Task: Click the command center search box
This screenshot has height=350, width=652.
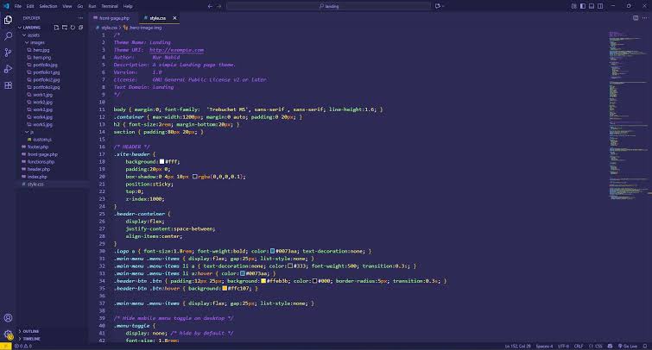Action: click(328, 6)
